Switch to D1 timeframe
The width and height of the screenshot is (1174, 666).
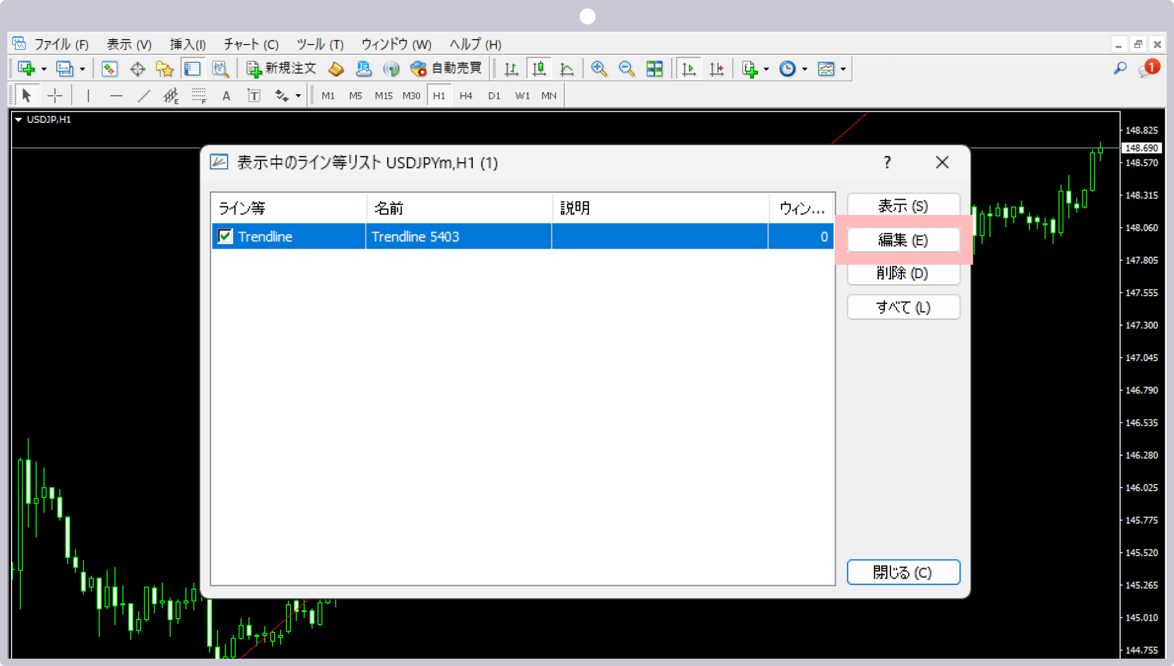coord(494,96)
